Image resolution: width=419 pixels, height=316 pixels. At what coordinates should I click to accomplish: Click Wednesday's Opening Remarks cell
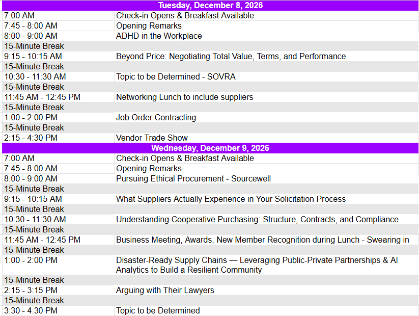[266, 168]
